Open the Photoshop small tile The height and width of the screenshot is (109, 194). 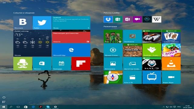pos(147,19)
